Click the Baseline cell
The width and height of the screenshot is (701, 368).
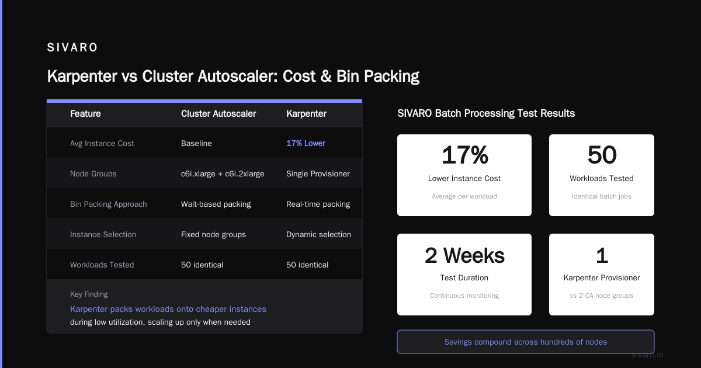196,143
